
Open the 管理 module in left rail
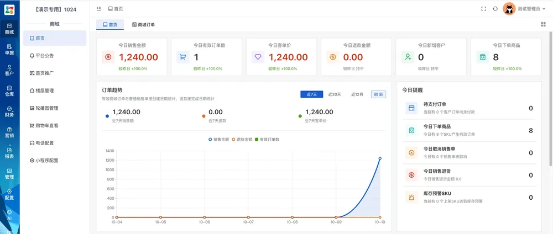9,173
